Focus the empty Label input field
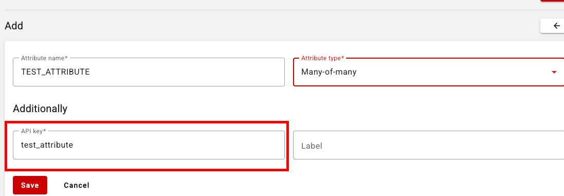 [428, 145]
